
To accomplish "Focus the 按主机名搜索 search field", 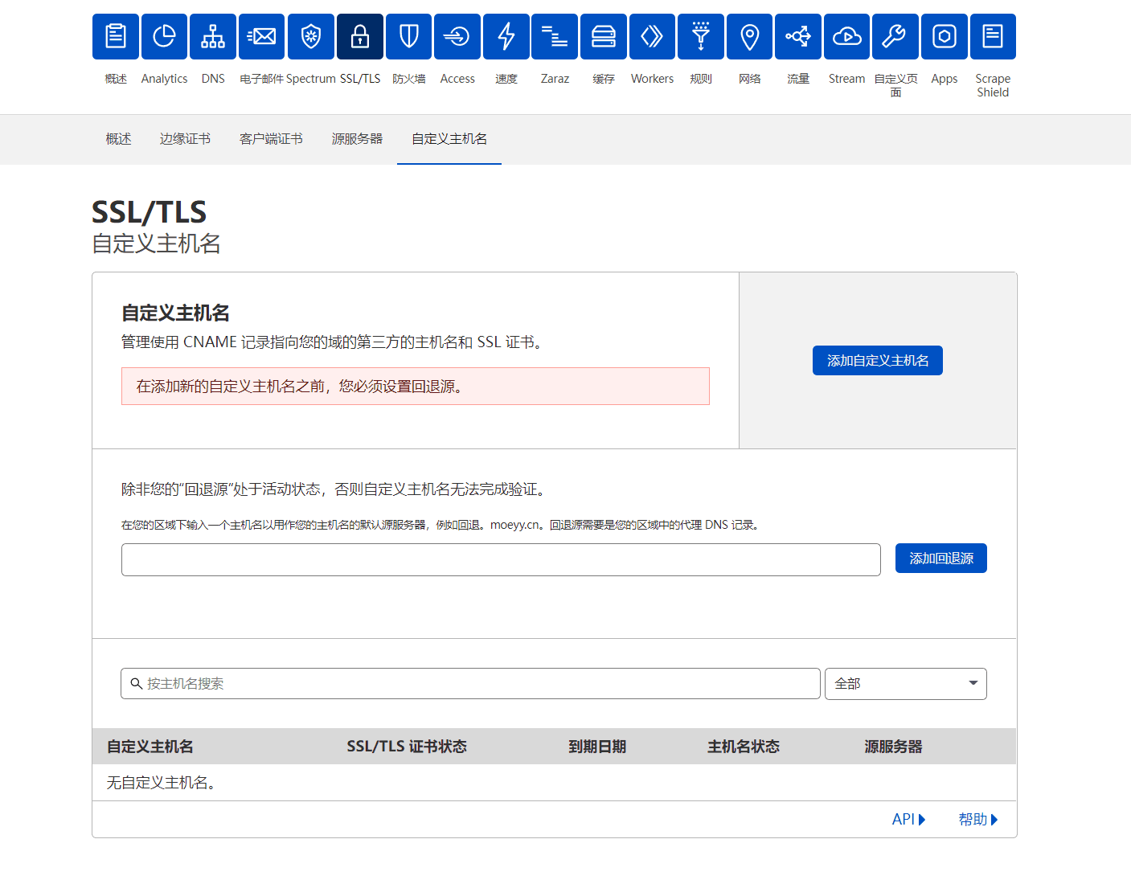I will point(470,684).
